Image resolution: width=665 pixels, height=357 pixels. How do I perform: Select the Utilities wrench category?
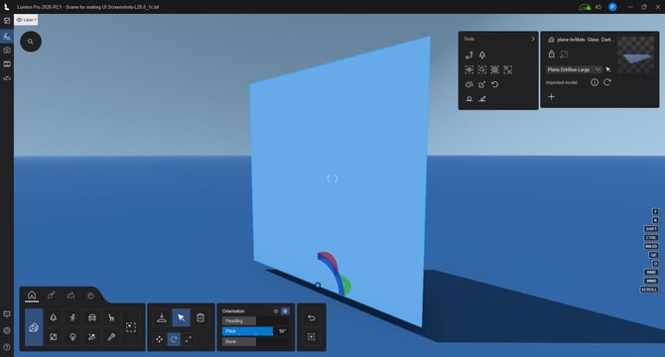[x=111, y=337]
